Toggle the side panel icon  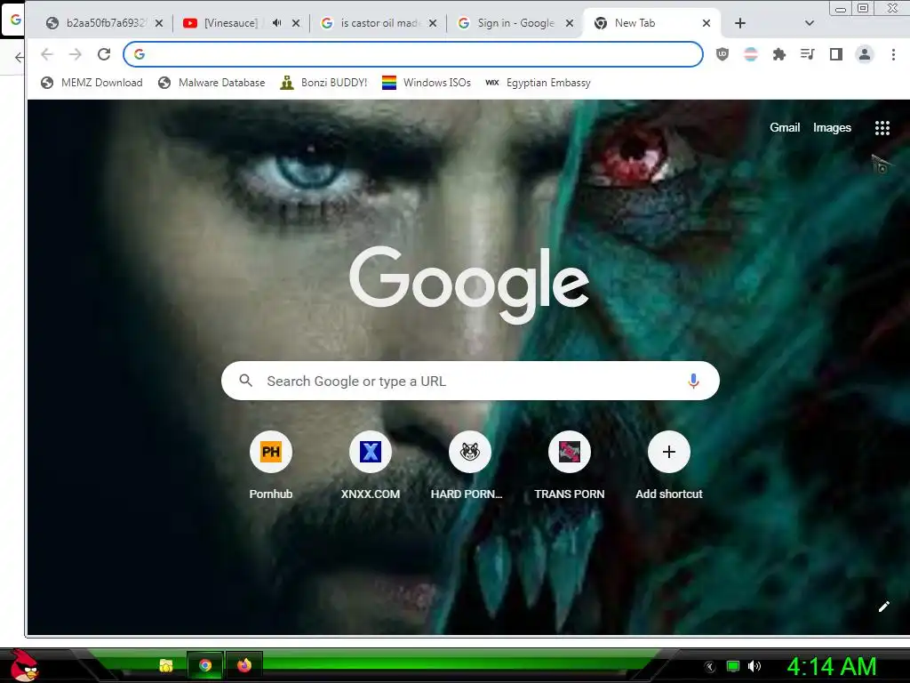pos(835,54)
